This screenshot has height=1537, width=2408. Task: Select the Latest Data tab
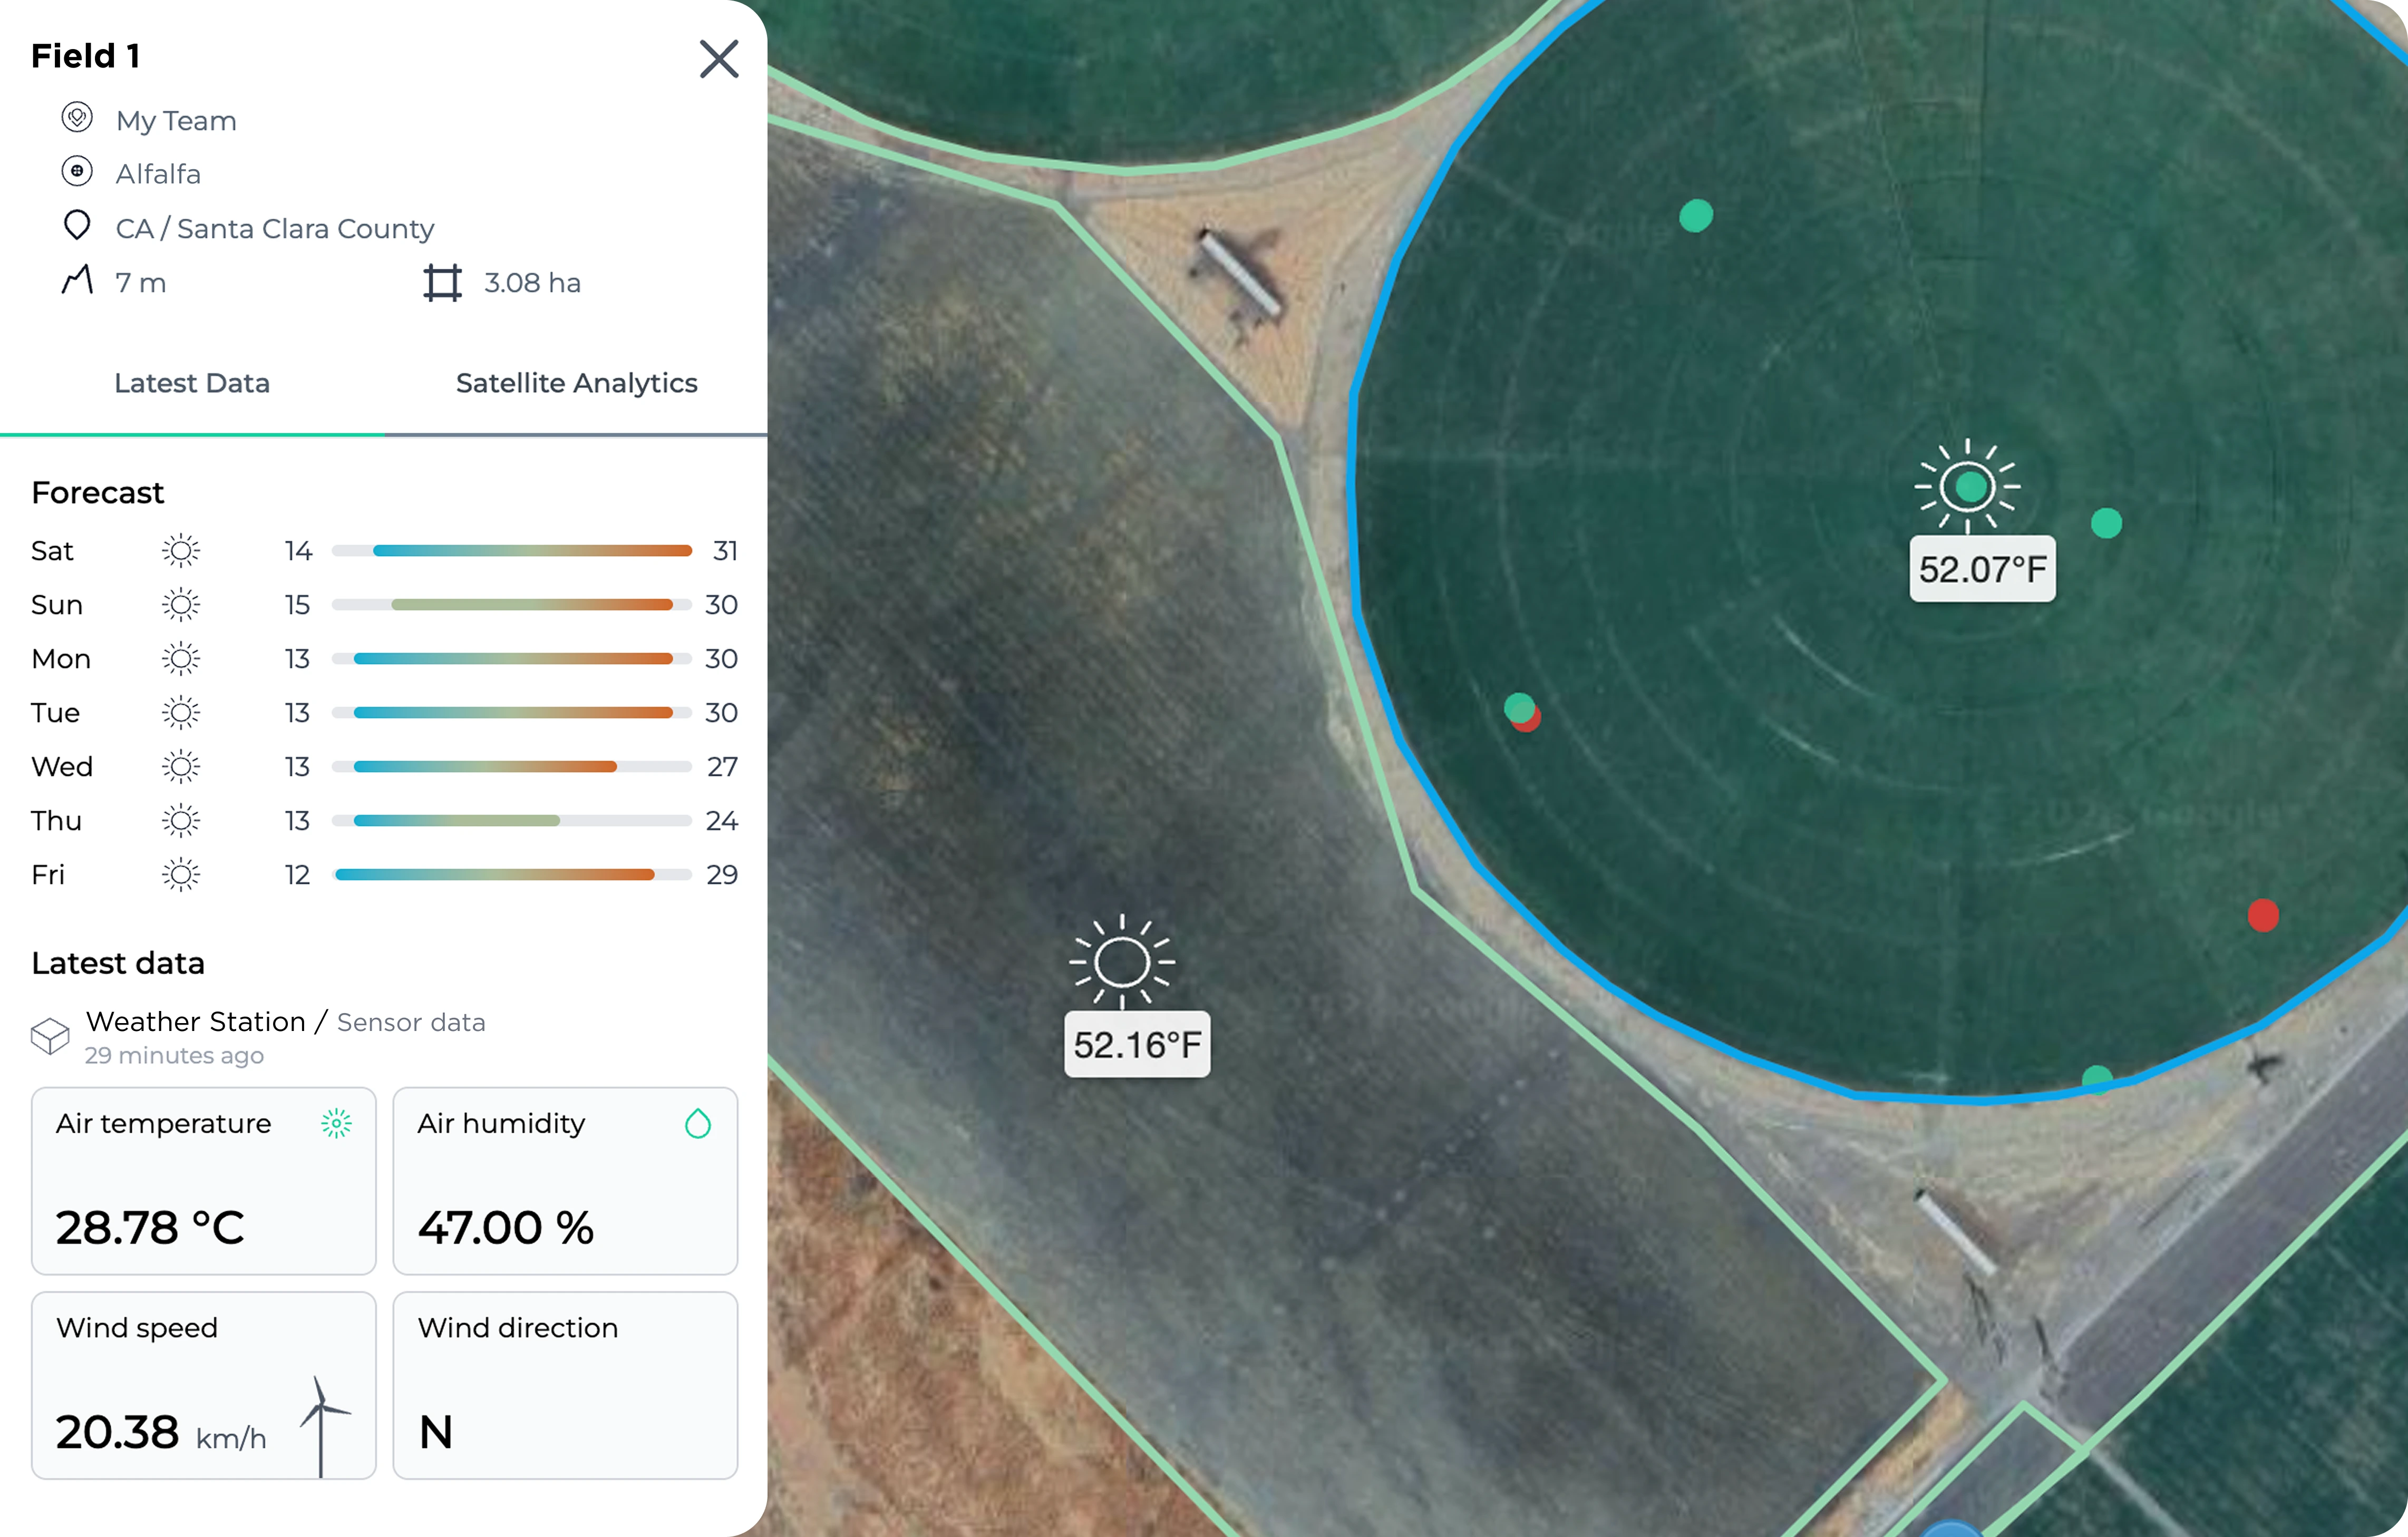(192, 383)
